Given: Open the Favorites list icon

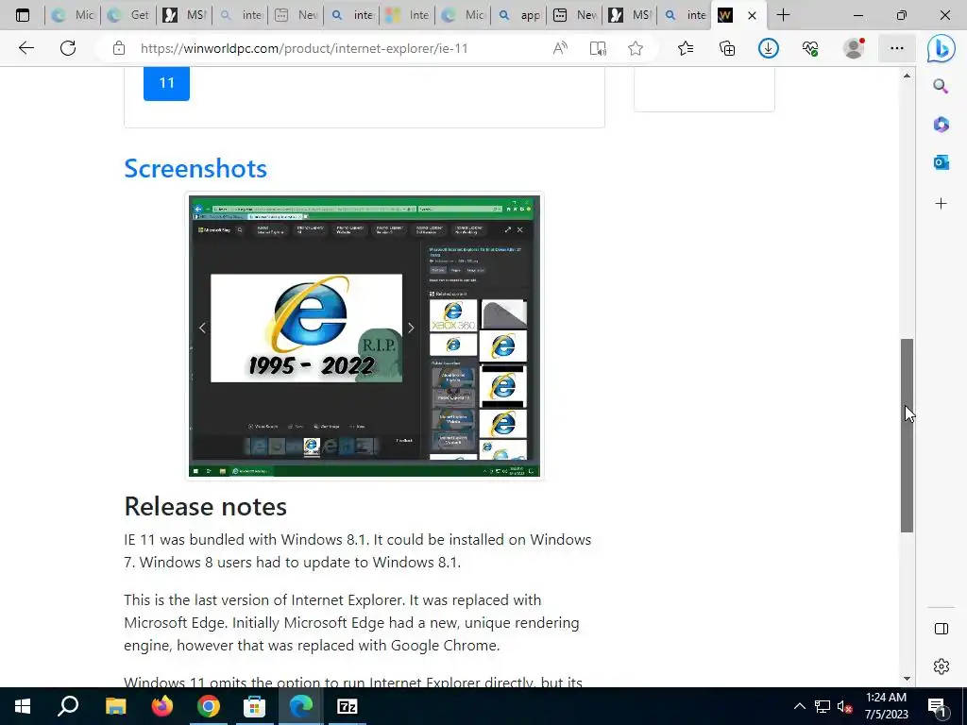Looking at the screenshot, I should coord(686,48).
